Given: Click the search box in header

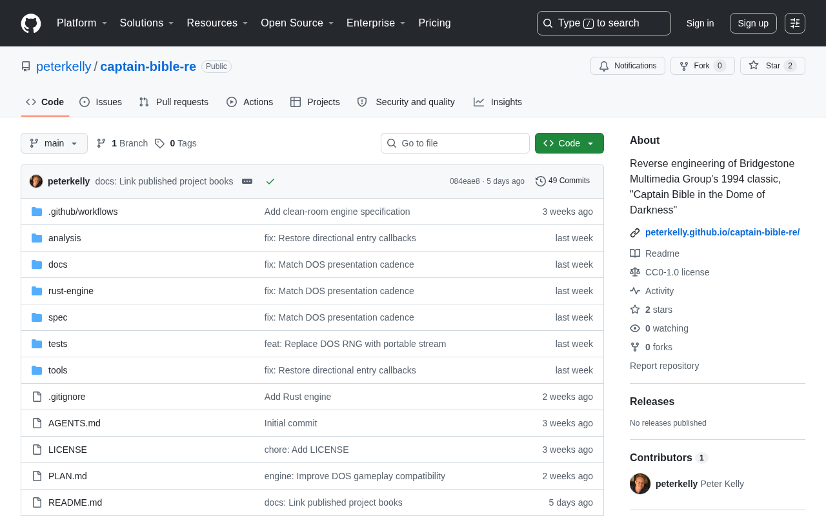Looking at the screenshot, I should click(x=604, y=23).
